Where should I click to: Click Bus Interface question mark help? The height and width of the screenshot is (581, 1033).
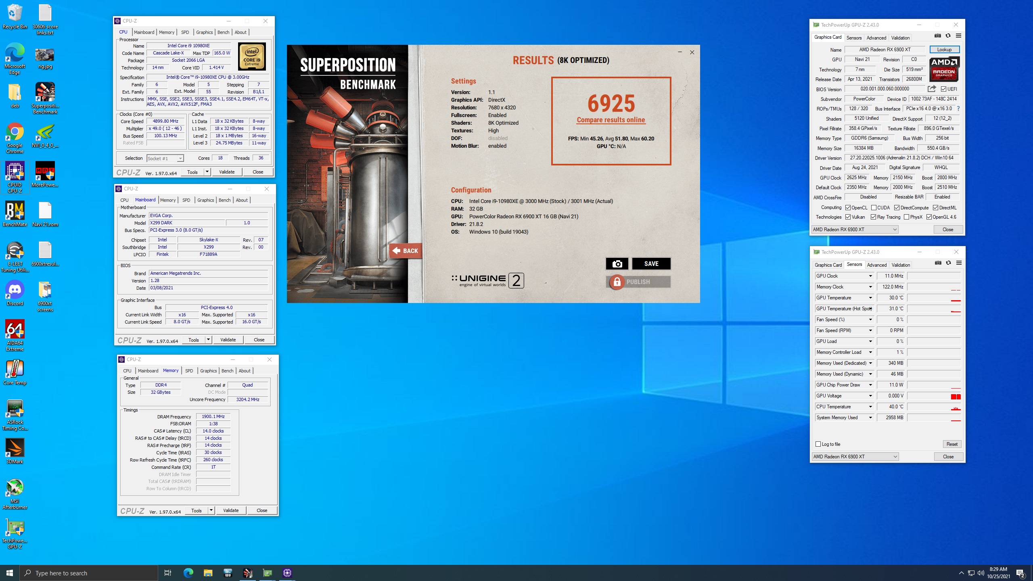tap(958, 109)
